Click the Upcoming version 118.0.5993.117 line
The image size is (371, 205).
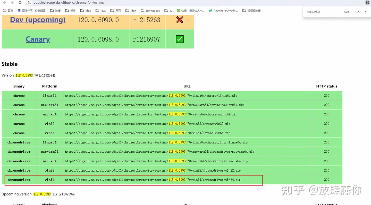point(38,194)
